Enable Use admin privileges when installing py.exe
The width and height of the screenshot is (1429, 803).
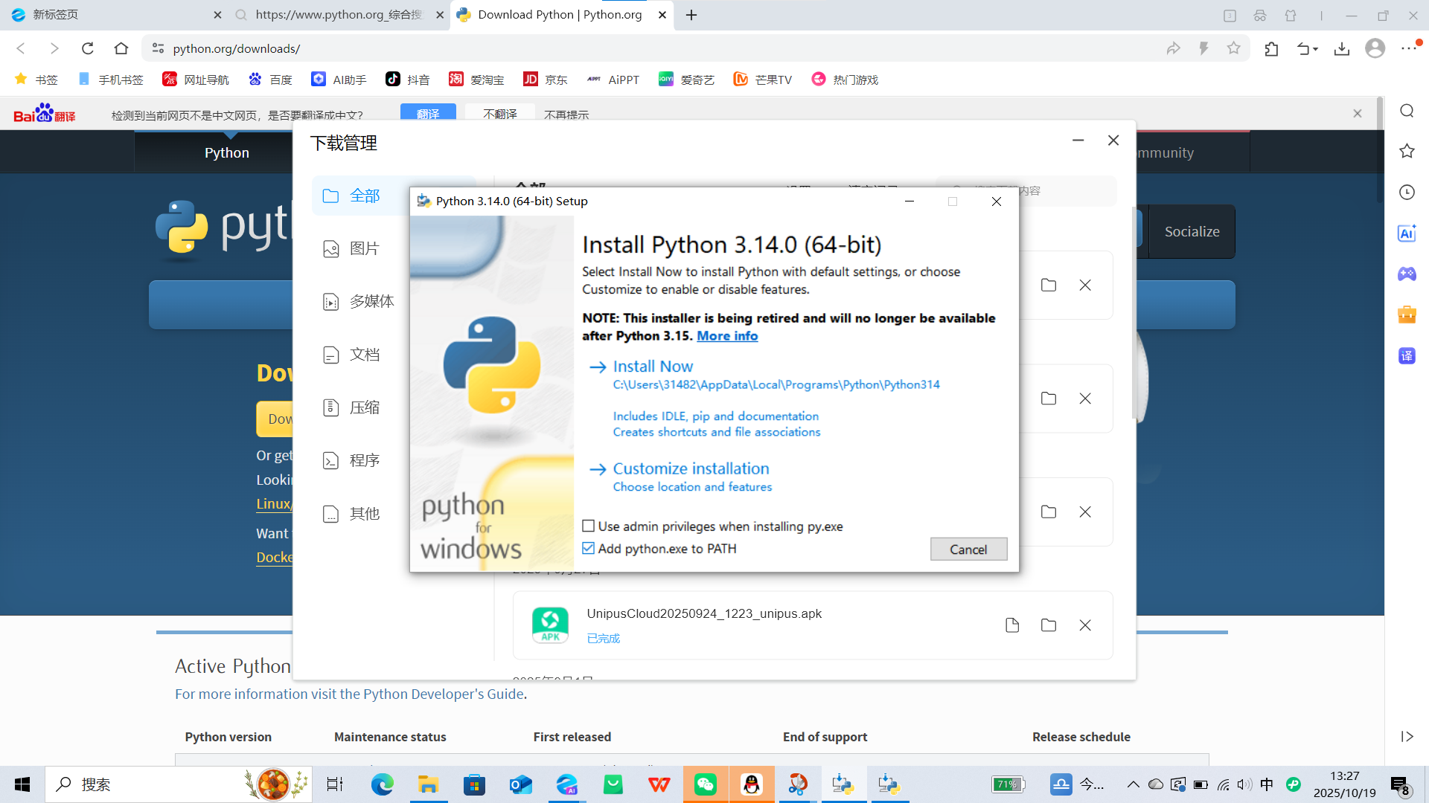pyautogui.click(x=589, y=526)
